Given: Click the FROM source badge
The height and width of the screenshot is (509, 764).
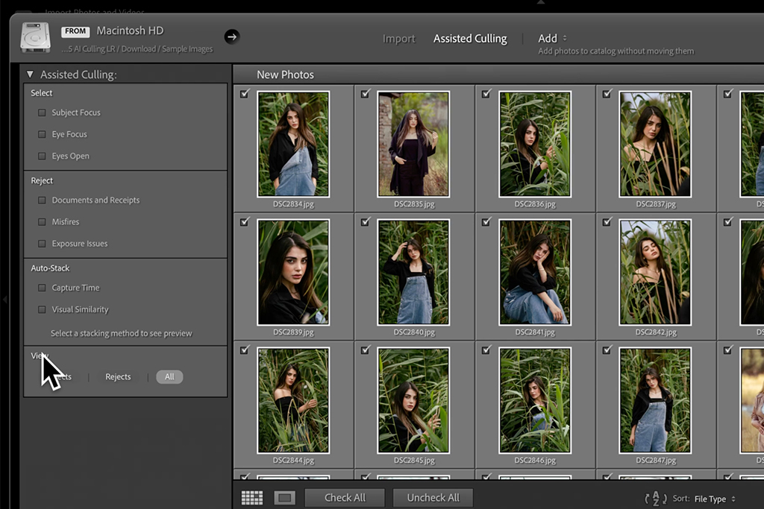Looking at the screenshot, I should [76, 31].
